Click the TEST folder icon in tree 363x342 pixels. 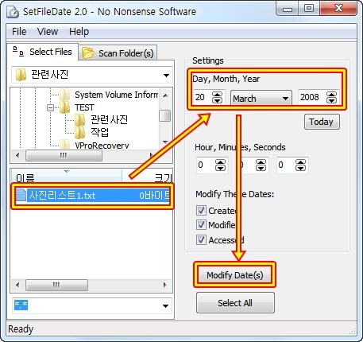tap(65, 107)
